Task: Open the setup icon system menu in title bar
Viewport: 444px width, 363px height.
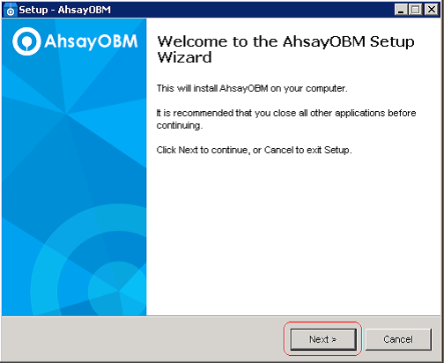Action: pos(11,10)
